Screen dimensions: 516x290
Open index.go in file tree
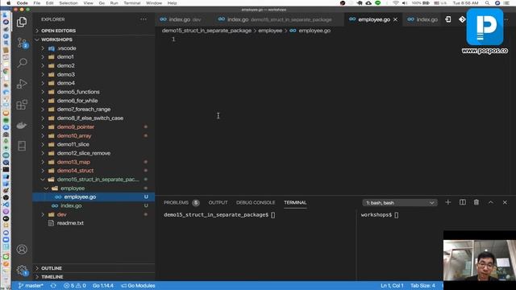tap(94, 206)
